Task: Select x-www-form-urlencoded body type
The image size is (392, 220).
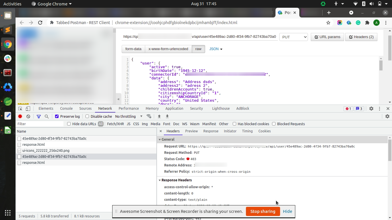Action: coord(168,49)
